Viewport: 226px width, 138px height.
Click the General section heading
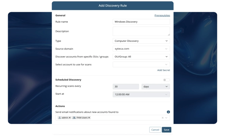[60, 15]
